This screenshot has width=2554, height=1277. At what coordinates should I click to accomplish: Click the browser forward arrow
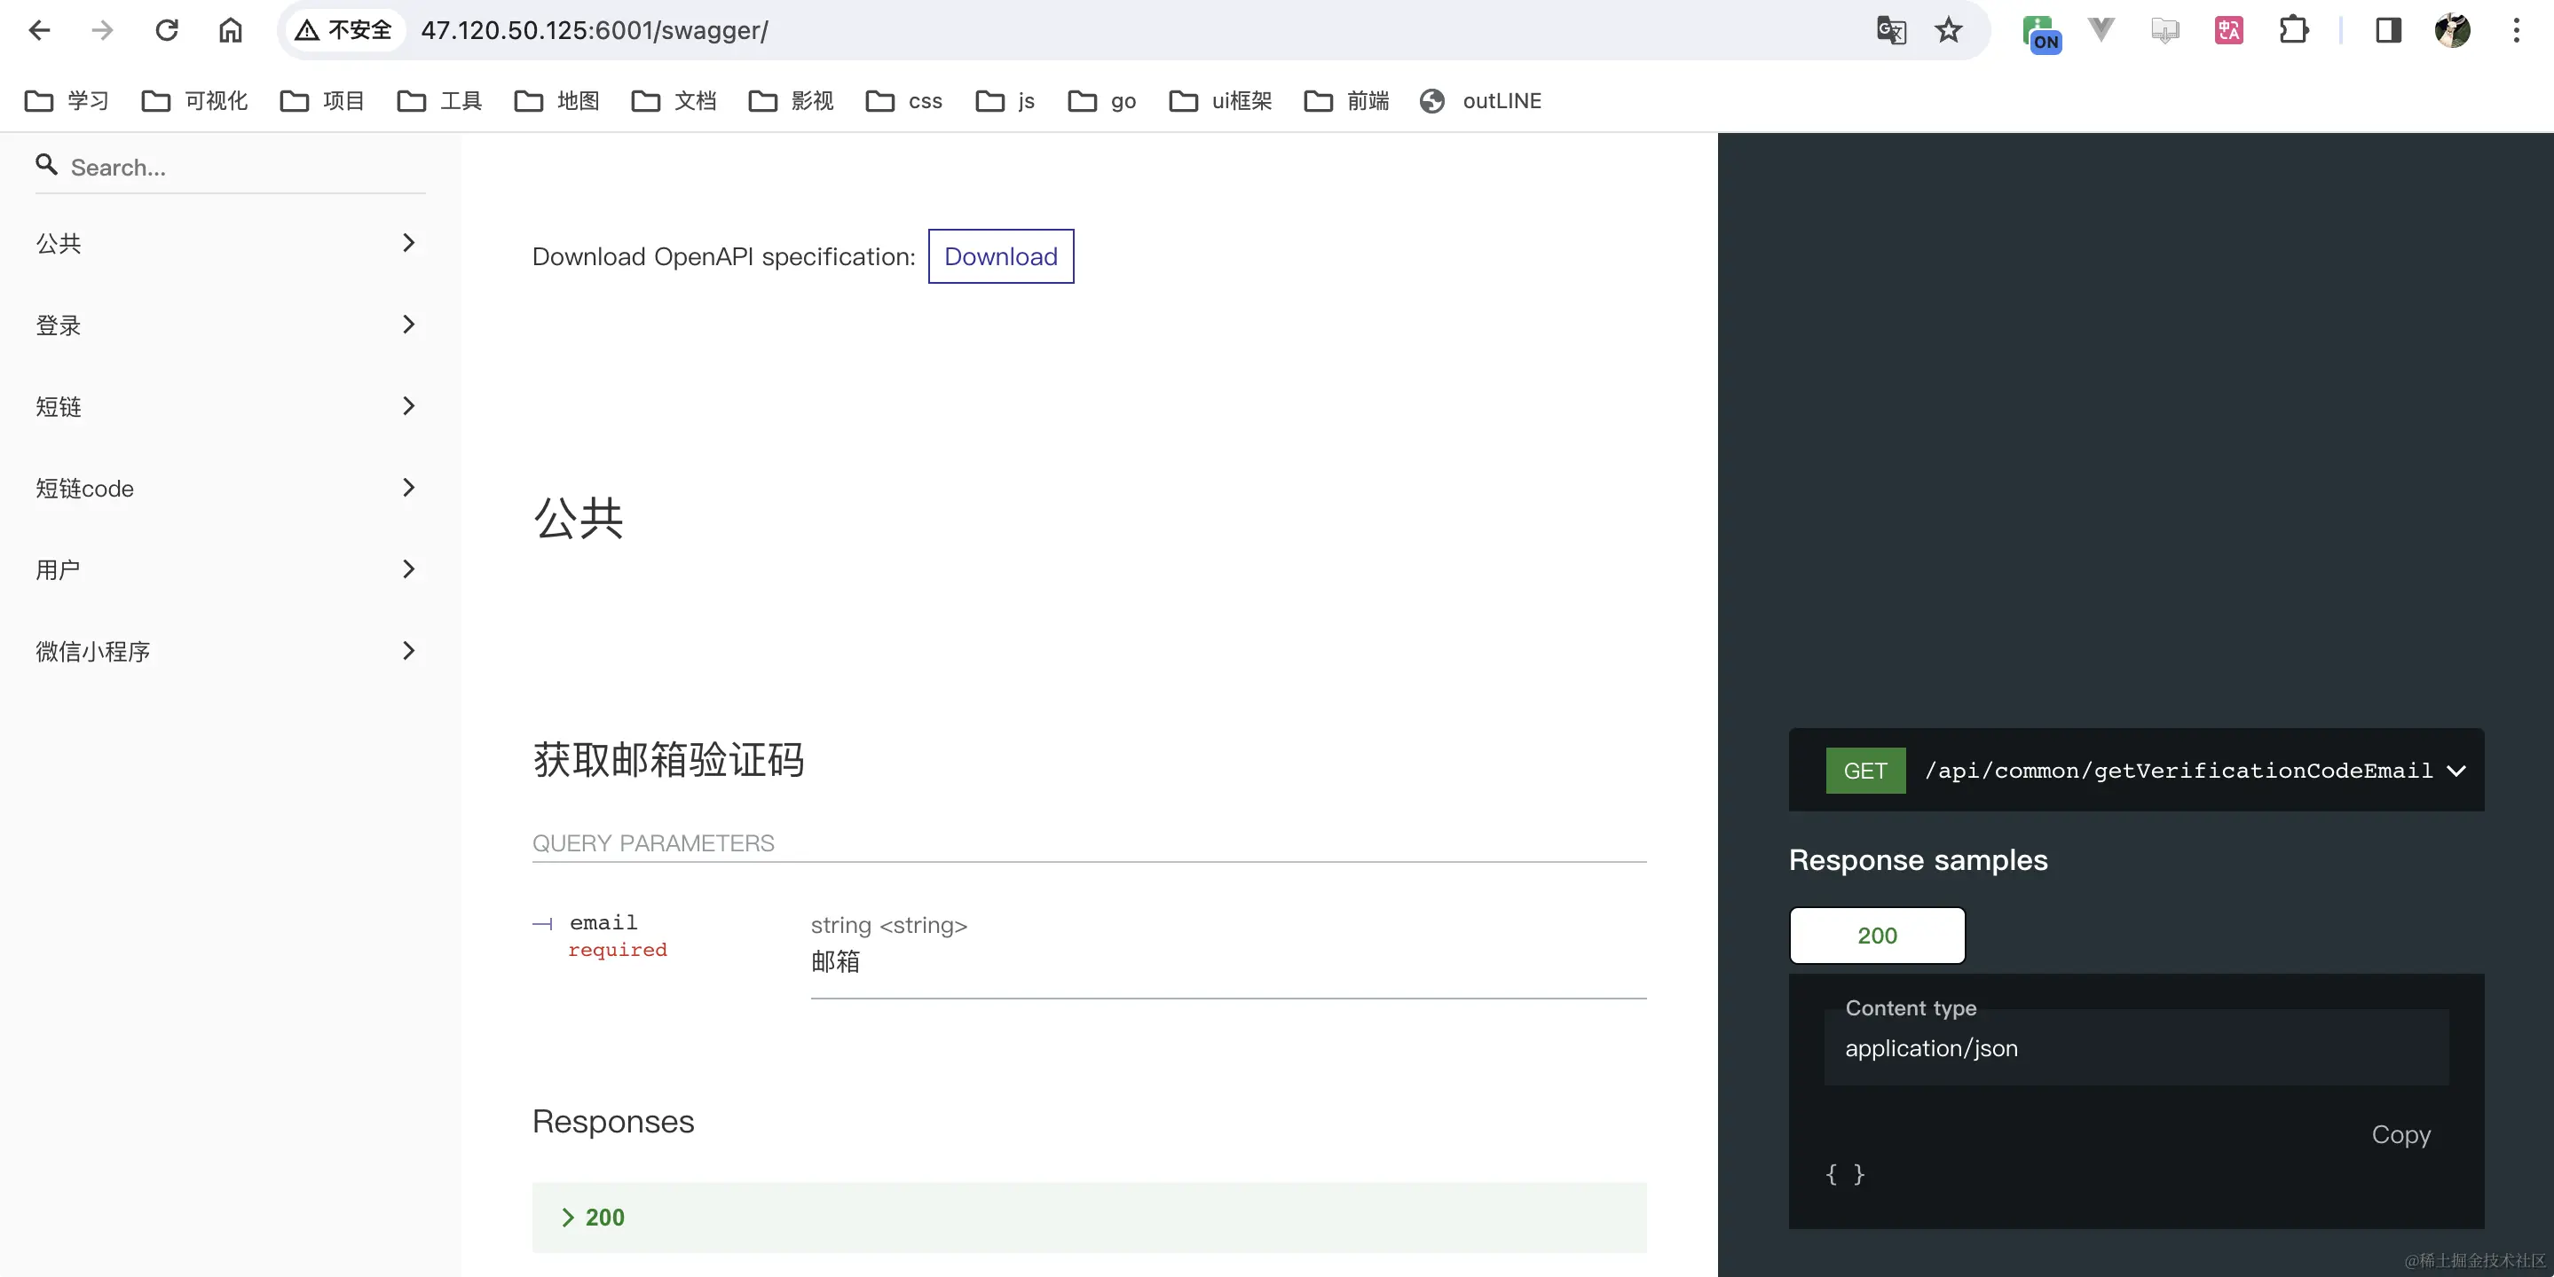click(x=102, y=31)
